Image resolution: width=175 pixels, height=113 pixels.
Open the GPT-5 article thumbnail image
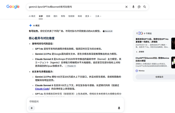point(173,43)
